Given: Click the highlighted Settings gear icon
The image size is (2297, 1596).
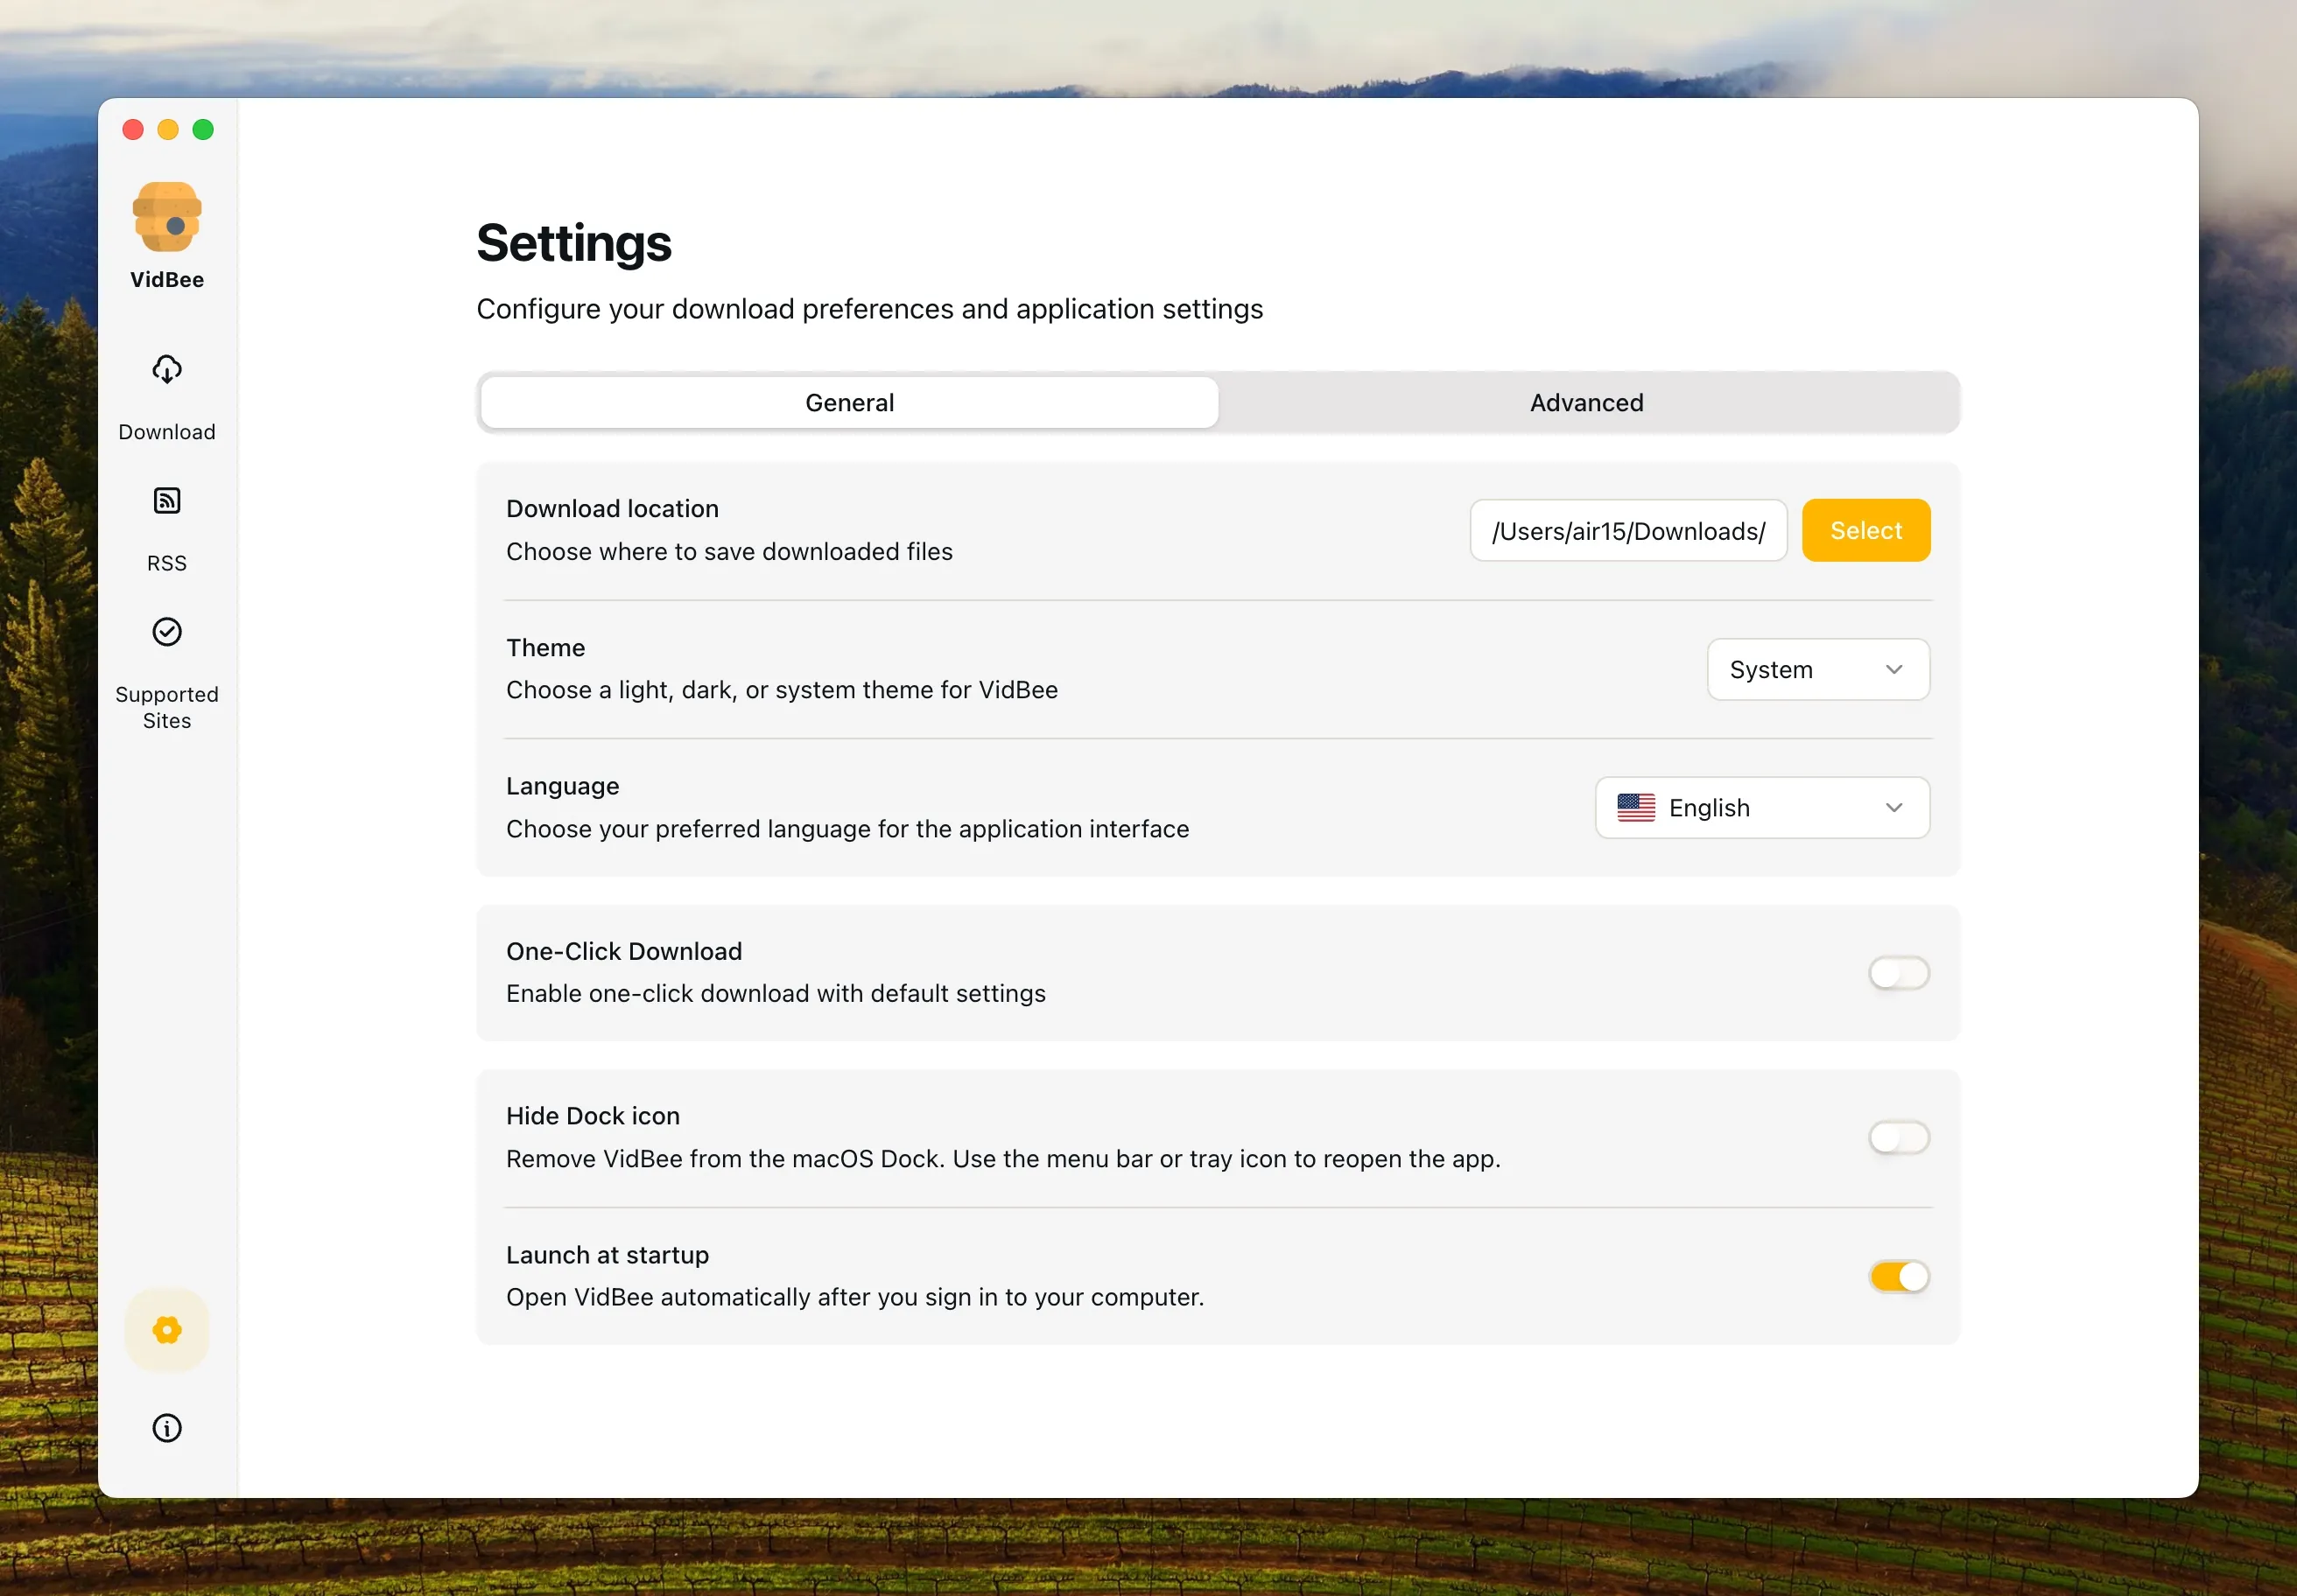Looking at the screenshot, I should click(x=166, y=1330).
